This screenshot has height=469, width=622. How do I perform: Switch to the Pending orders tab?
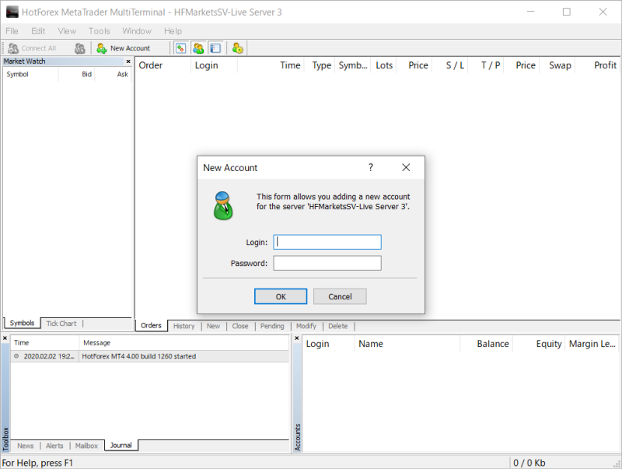coord(272,326)
